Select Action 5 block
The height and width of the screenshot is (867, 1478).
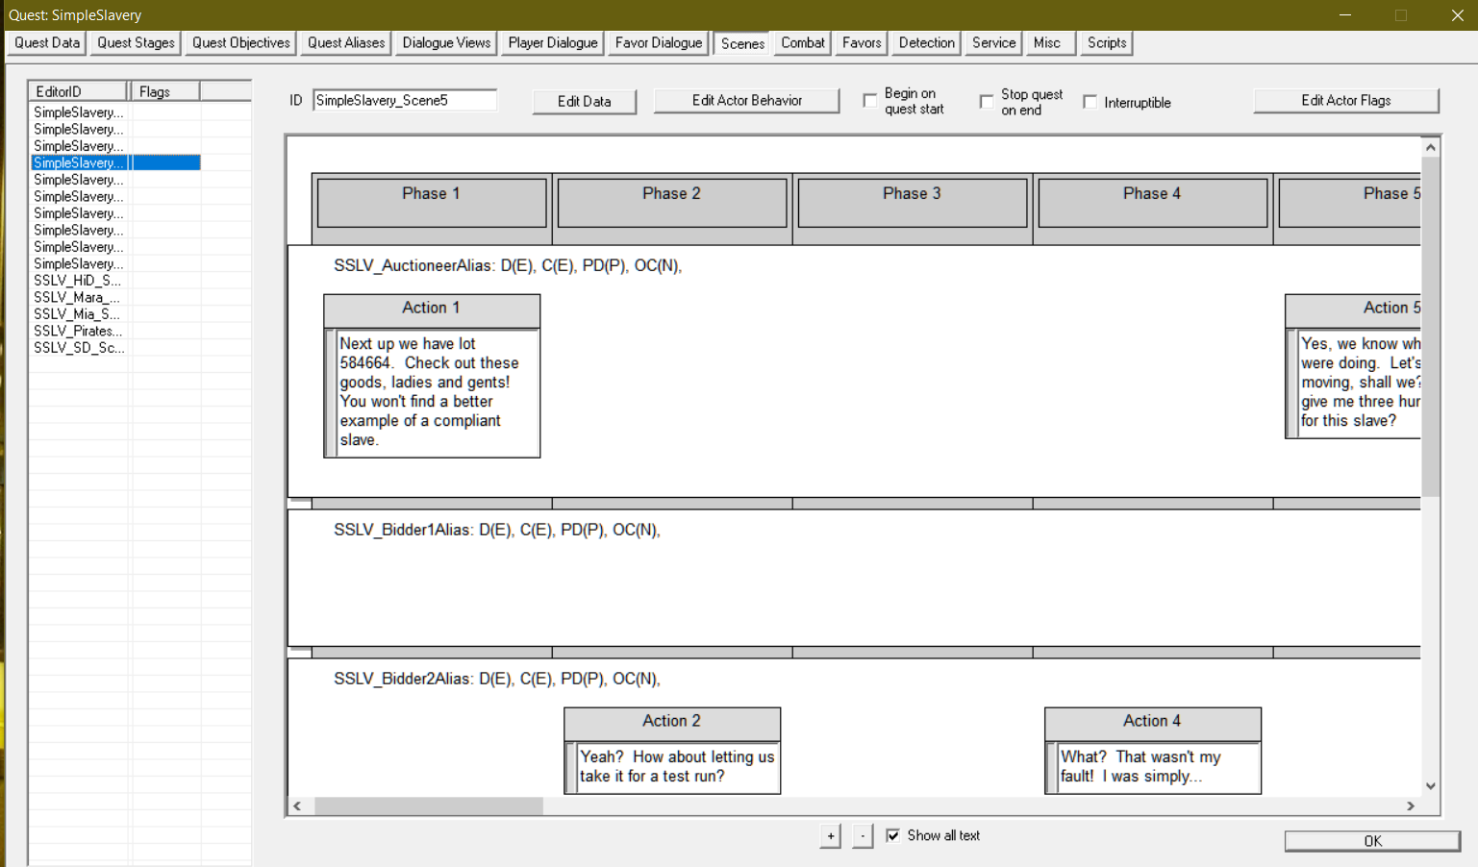click(x=1353, y=366)
